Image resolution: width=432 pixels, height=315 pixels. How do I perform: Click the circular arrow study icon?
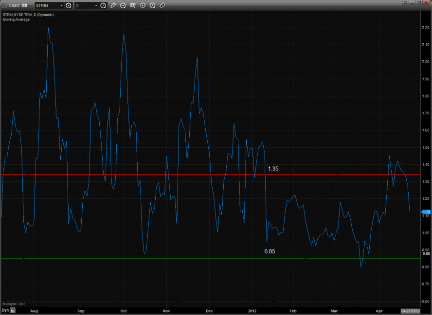tap(123, 5)
